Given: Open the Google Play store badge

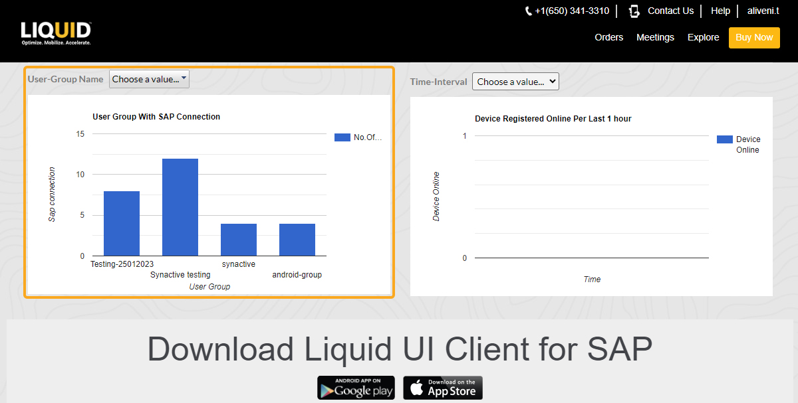Looking at the screenshot, I should pyautogui.click(x=356, y=388).
